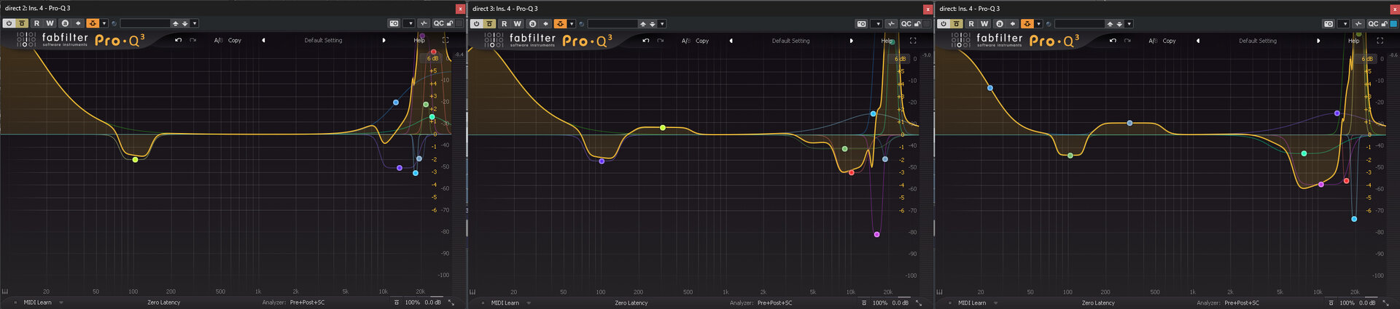
Task: Toggle plugin power in direct 3 window
Action: 476,24
